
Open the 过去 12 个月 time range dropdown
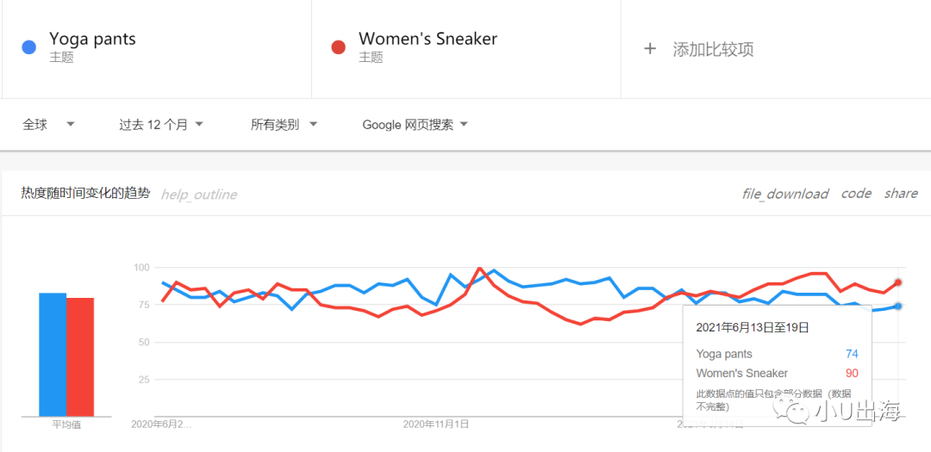pos(161,125)
